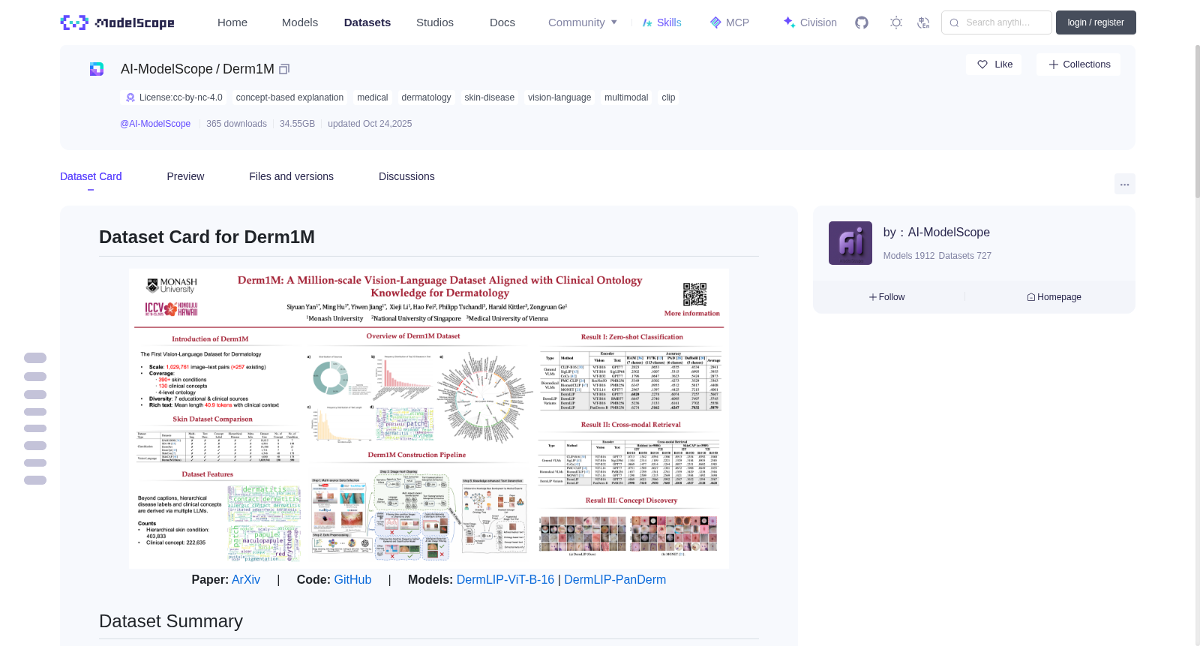
Task: Select the concept-based explanation tag
Action: [x=289, y=98]
